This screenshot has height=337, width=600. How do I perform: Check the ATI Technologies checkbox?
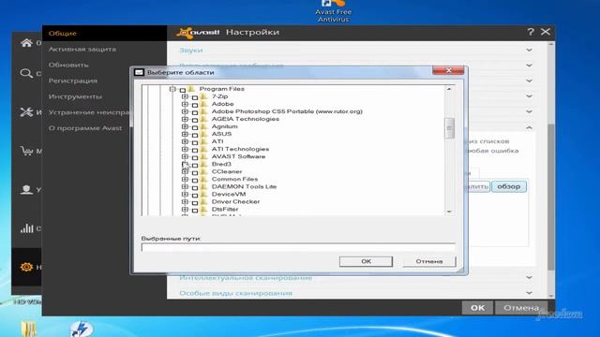coord(195,150)
